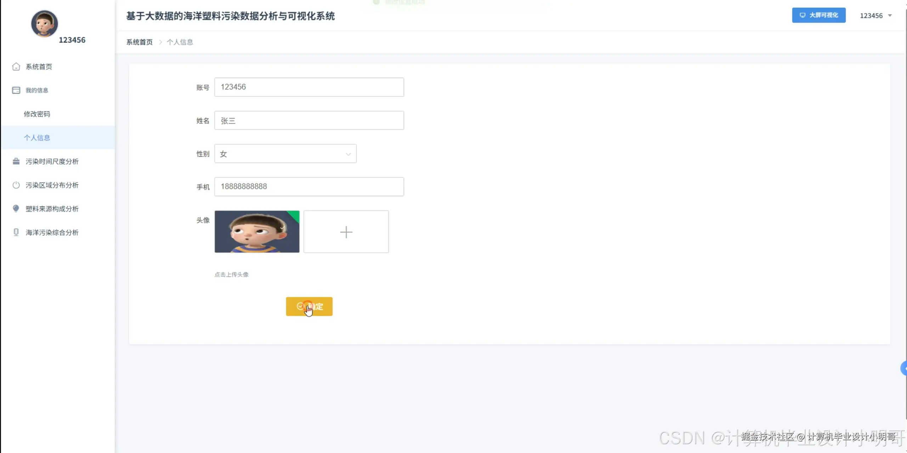Image resolution: width=907 pixels, height=453 pixels.
Task: Click the 大屏可视化 button
Action: (819, 15)
